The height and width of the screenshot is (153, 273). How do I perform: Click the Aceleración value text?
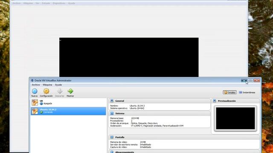click(157, 126)
